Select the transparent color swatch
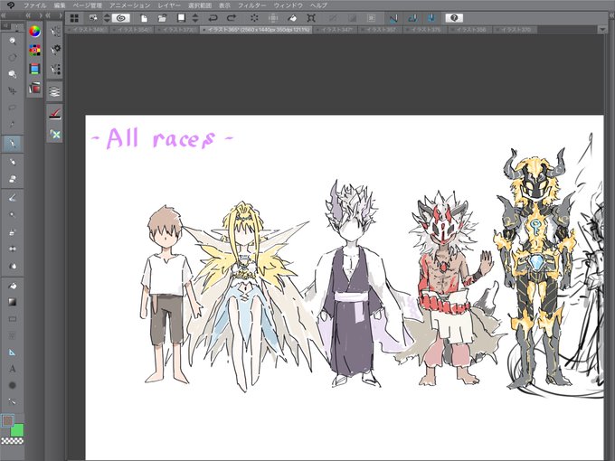615x461 pixels. [12, 440]
